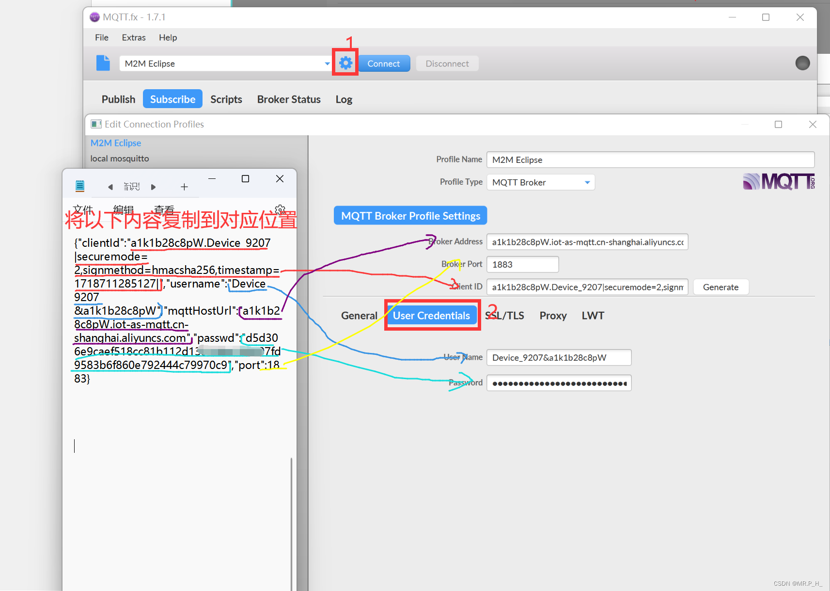The image size is (830, 591).
Task: Open the File menu
Action: point(102,37)
